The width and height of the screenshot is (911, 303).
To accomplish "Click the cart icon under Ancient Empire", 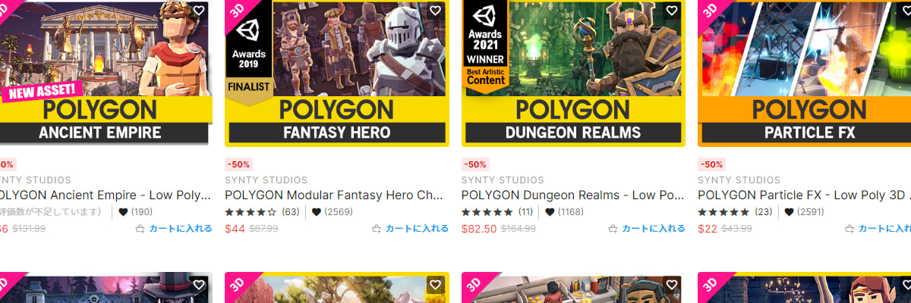I will [140, 228].
